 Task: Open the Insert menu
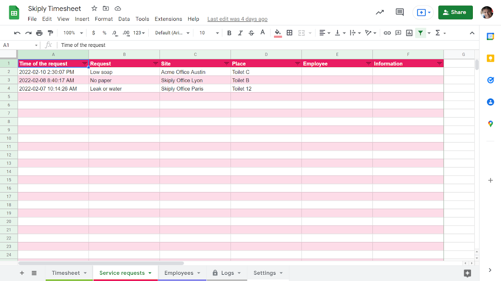pos(82,19)
